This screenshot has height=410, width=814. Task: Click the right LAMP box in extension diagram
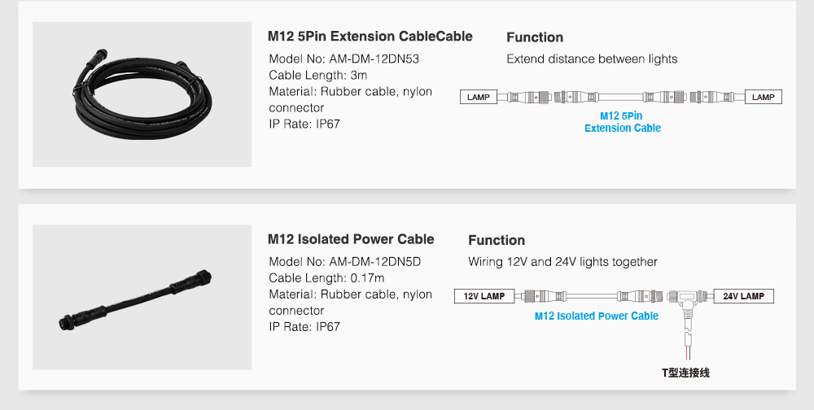tap(764, 97)
